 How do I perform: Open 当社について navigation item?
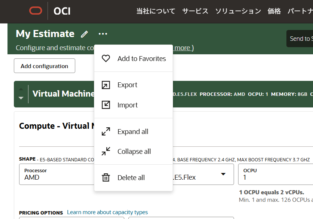(156, 11)
